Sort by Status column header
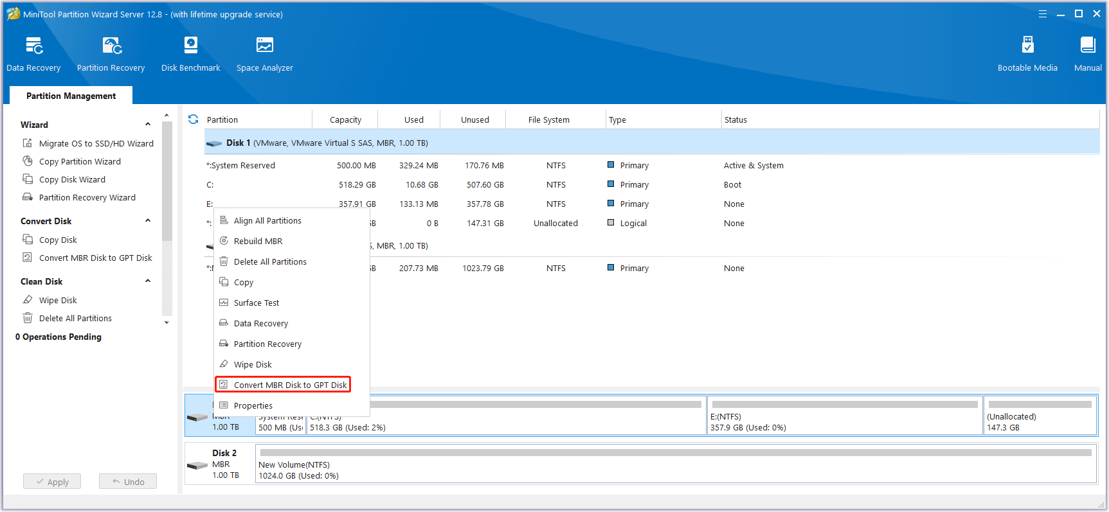The image size is (1109, 512). click(x=910, y=119)
